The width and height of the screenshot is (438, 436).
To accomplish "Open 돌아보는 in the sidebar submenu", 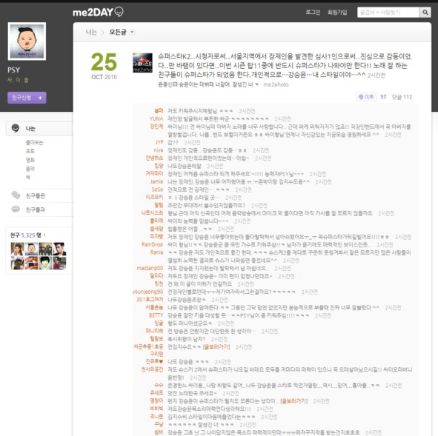I will 35,143.
